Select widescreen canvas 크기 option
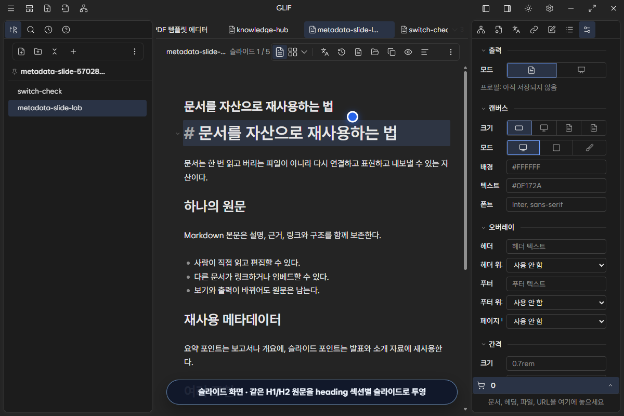The height and width of the screenshot is (416, 624). (x=519, y=128)
